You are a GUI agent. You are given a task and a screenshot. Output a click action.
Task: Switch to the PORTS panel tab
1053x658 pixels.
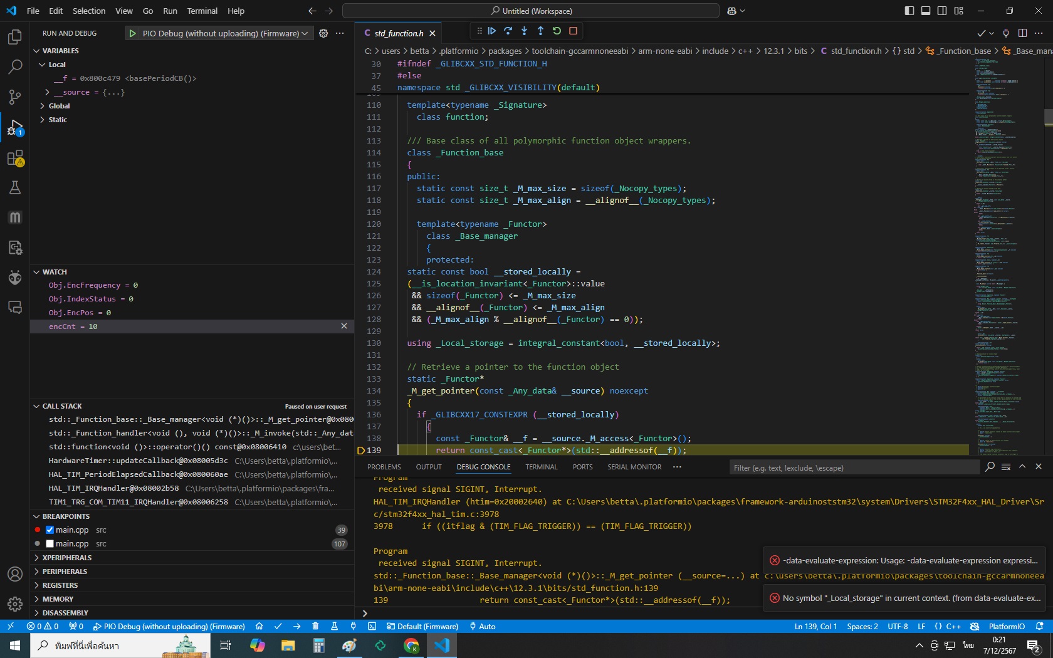pos(582,467)
